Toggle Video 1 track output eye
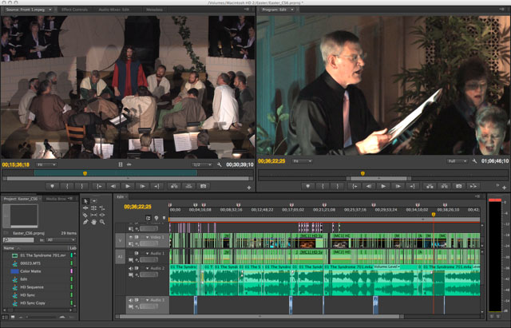This screenshot has height=328, width=511. pyautogui.click(x=131, y=237)
